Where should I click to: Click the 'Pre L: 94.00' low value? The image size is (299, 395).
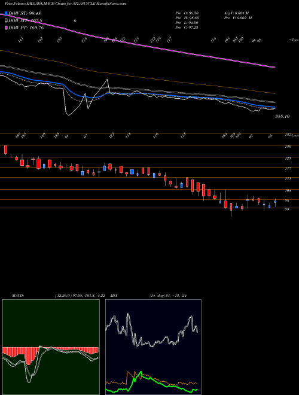tap(187, 23)
